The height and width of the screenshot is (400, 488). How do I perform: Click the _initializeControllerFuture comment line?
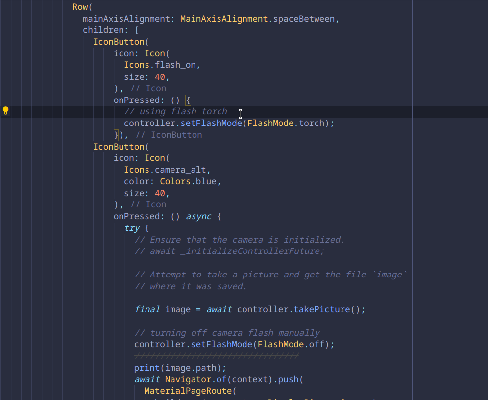tap(229, 251)
